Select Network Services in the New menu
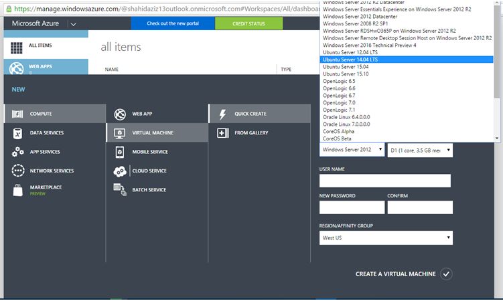This screenshot has height=301, width=503. pos(55,171)
